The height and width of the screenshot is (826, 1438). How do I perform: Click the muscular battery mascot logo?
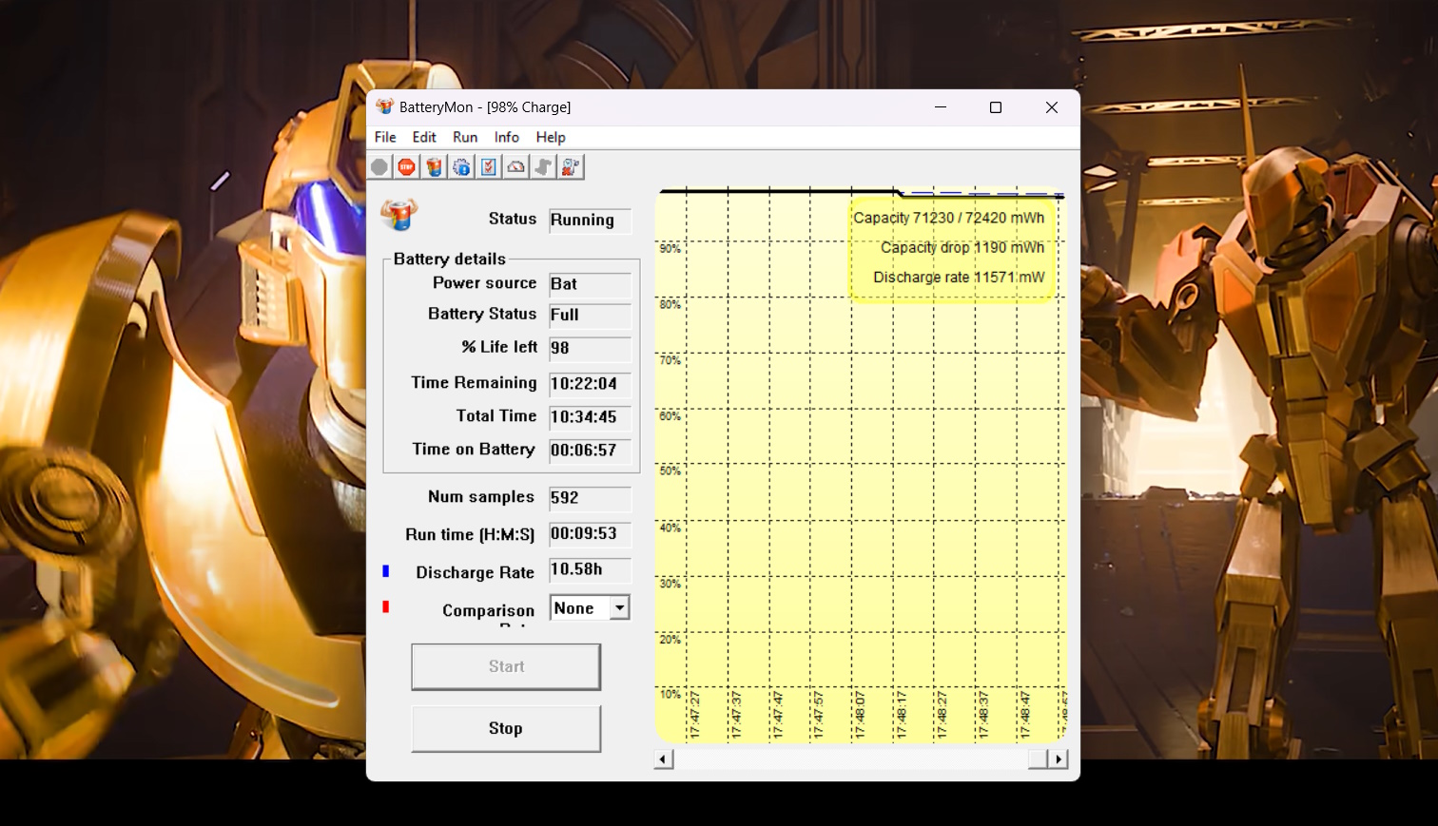tap(399, 214)
